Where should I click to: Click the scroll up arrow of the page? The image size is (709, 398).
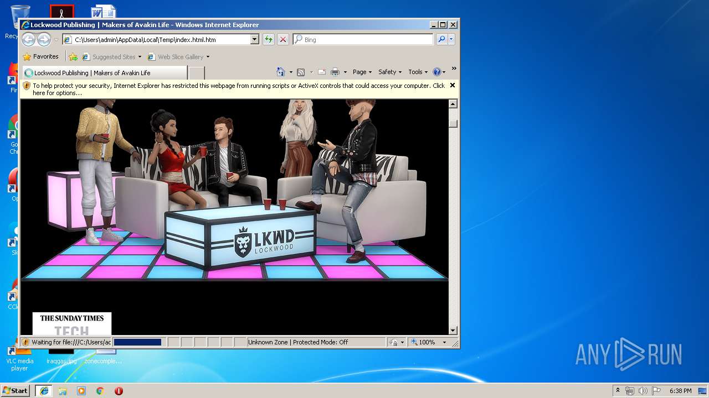click(x=453, y=104)
